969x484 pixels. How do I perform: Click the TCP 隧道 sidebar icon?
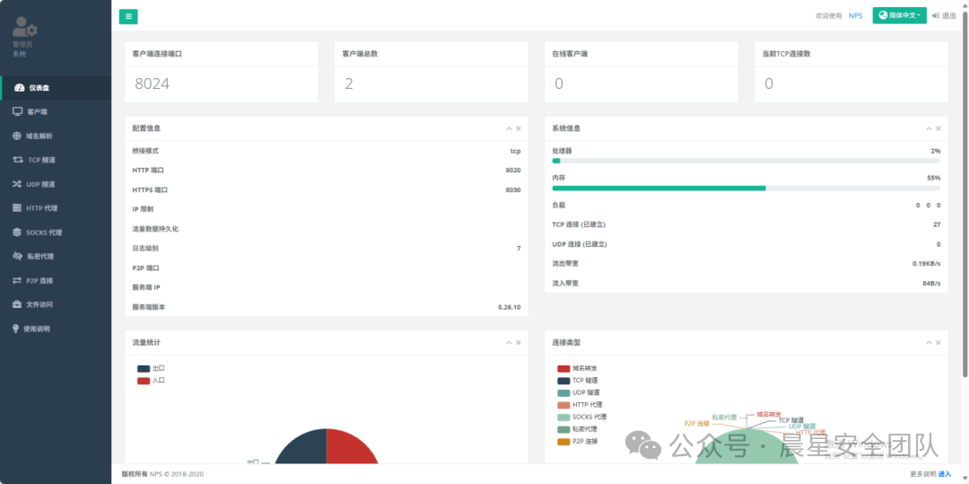(x=18, y=160)
